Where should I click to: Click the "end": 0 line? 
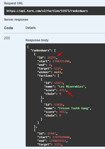point(45,65)
